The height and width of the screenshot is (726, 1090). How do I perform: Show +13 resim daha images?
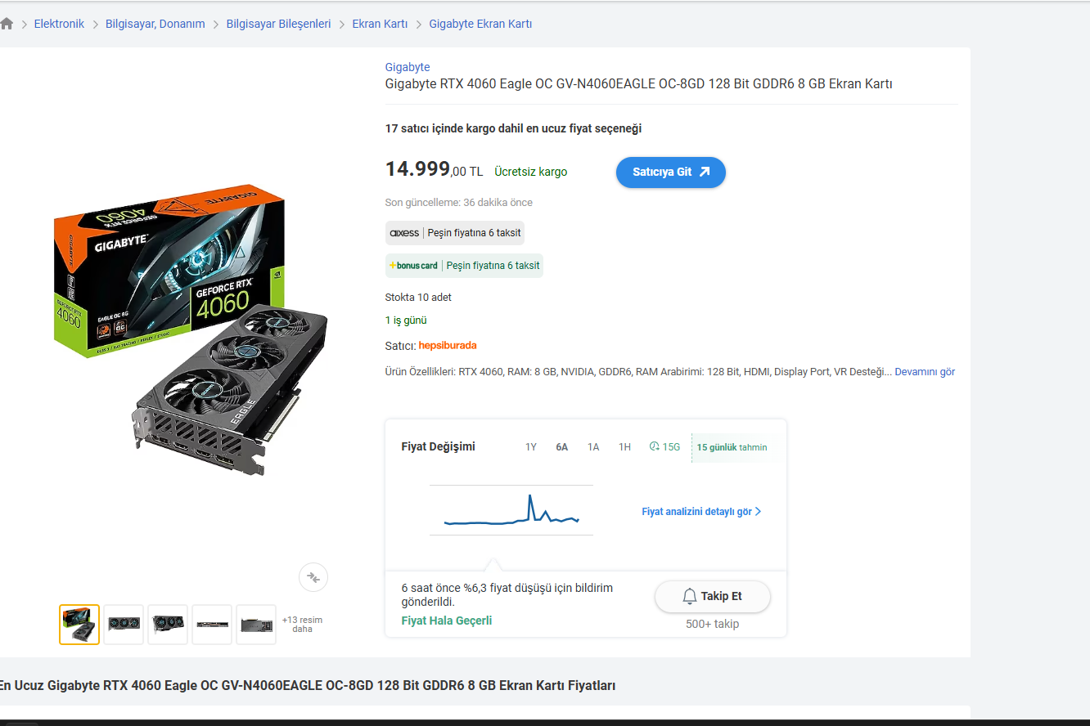(x=302, y=625)
